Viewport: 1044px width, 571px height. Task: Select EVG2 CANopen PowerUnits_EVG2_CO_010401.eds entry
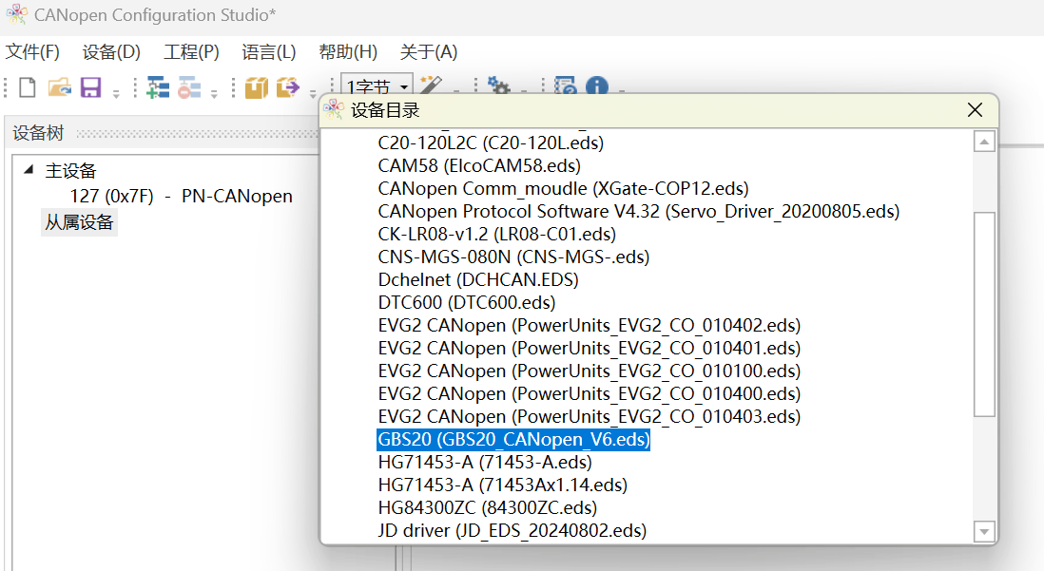(590, 348)
